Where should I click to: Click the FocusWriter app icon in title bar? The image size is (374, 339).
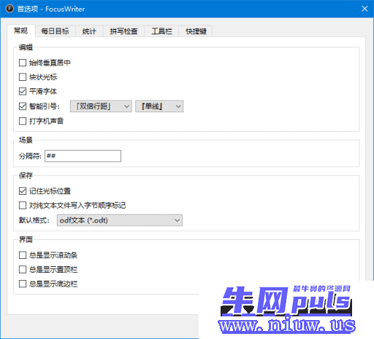[x=9, y=9]
